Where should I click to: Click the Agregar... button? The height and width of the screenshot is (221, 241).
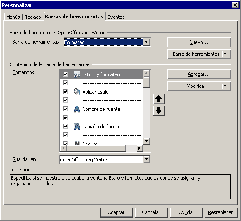(199, 74)
